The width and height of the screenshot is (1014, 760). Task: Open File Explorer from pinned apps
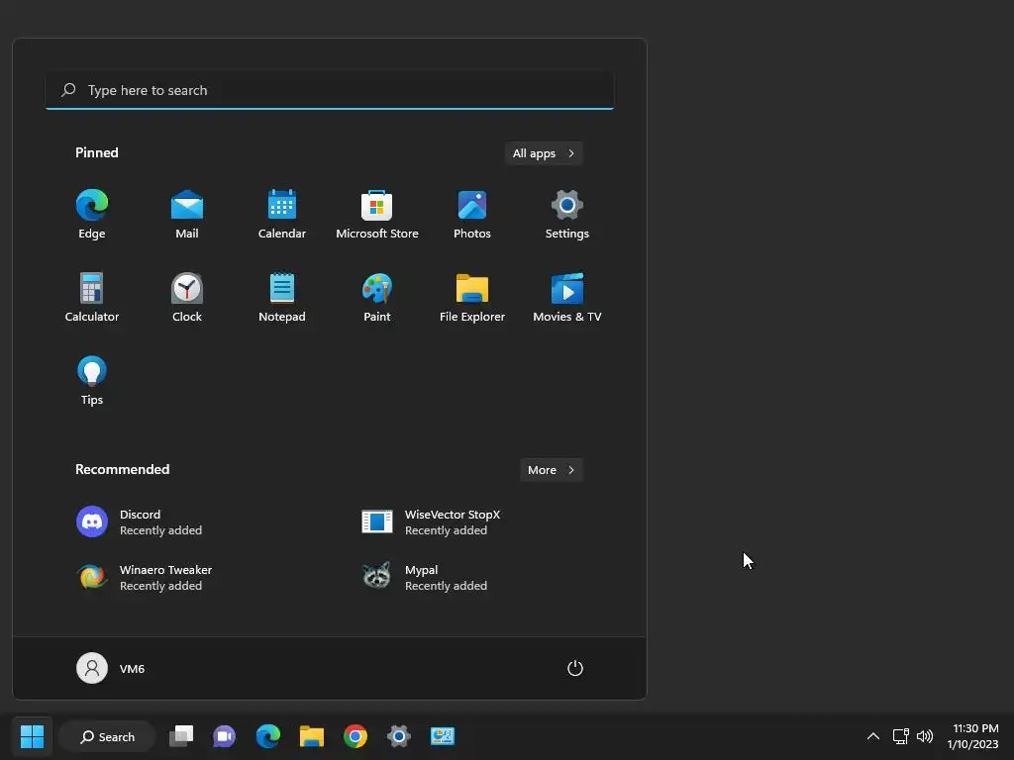[472, 298]
